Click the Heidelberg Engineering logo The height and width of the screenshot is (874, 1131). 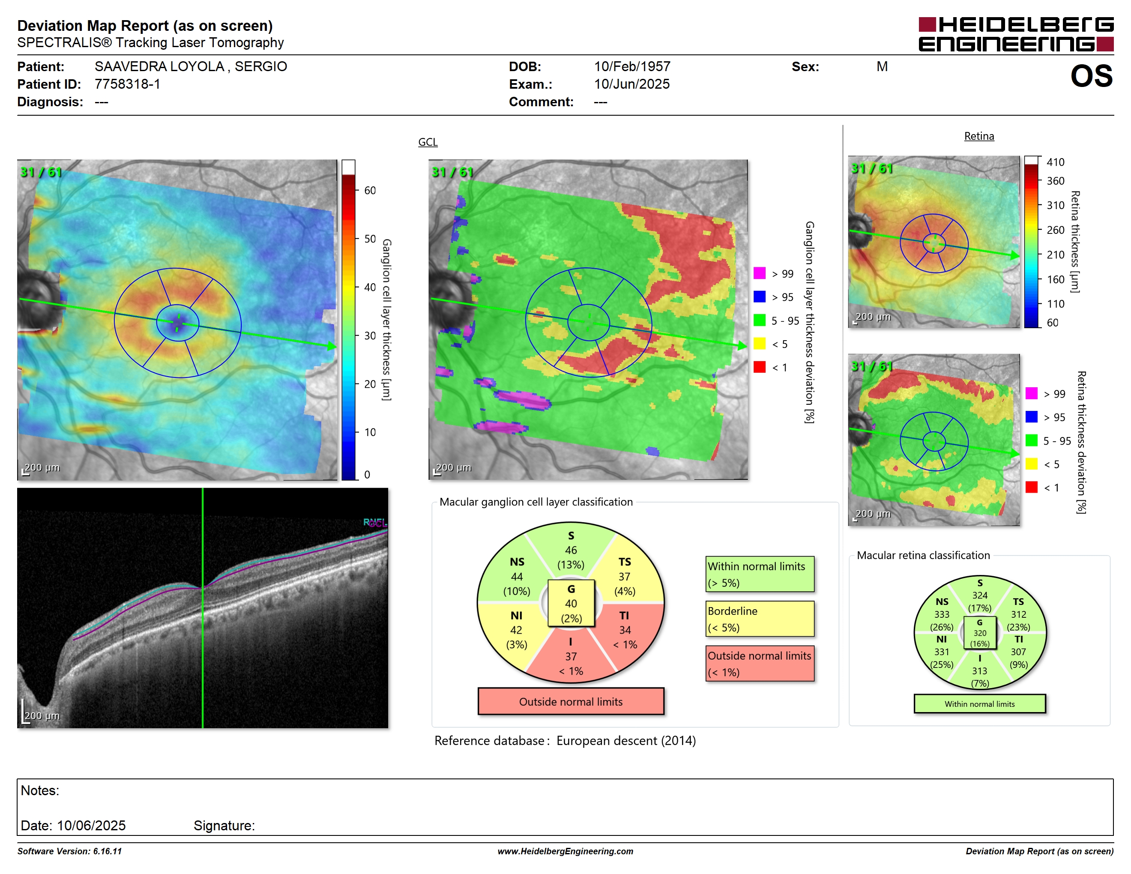click(x=1015, y=34)
